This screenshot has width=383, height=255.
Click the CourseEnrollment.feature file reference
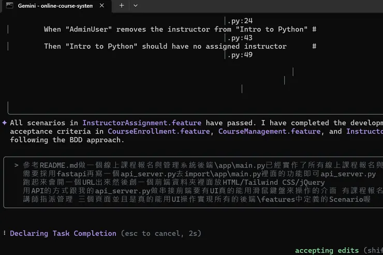(x=159, y=131)
